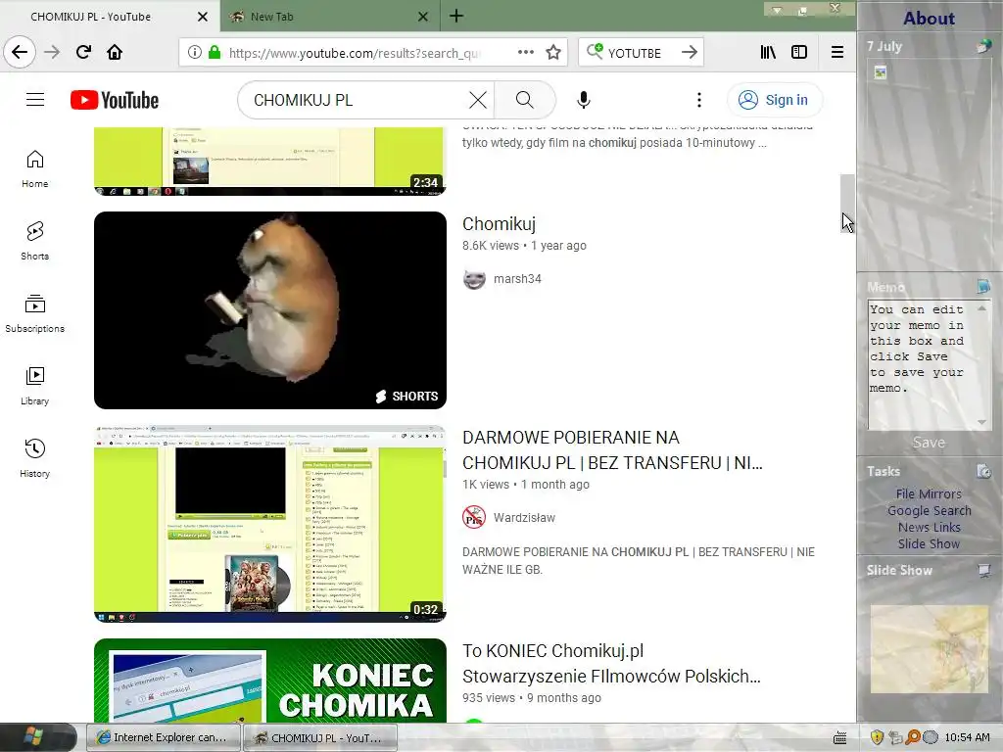Click the YouTube search magnifier button
Screen dimensions: 1003x752
click(x=525, y=100)
